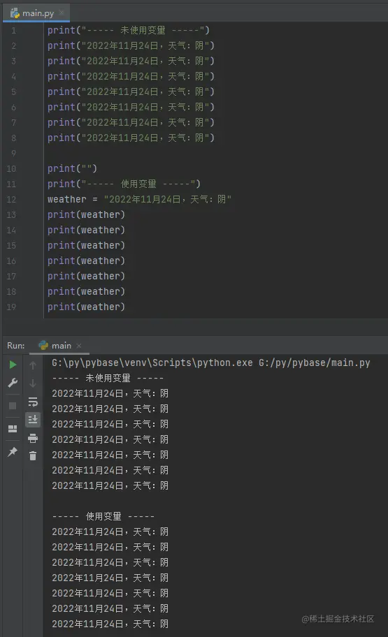This screenshot has width=388, height=637.
Task: Click line number 9 in gutter
Action: click(14, 153)
